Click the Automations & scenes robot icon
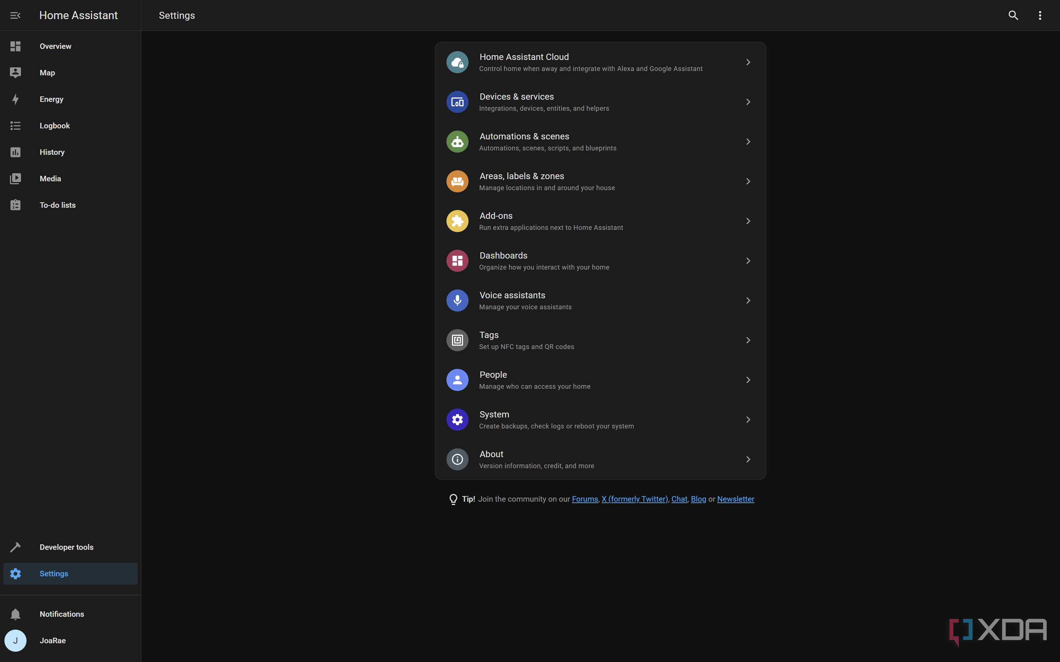 click(457, 142)
